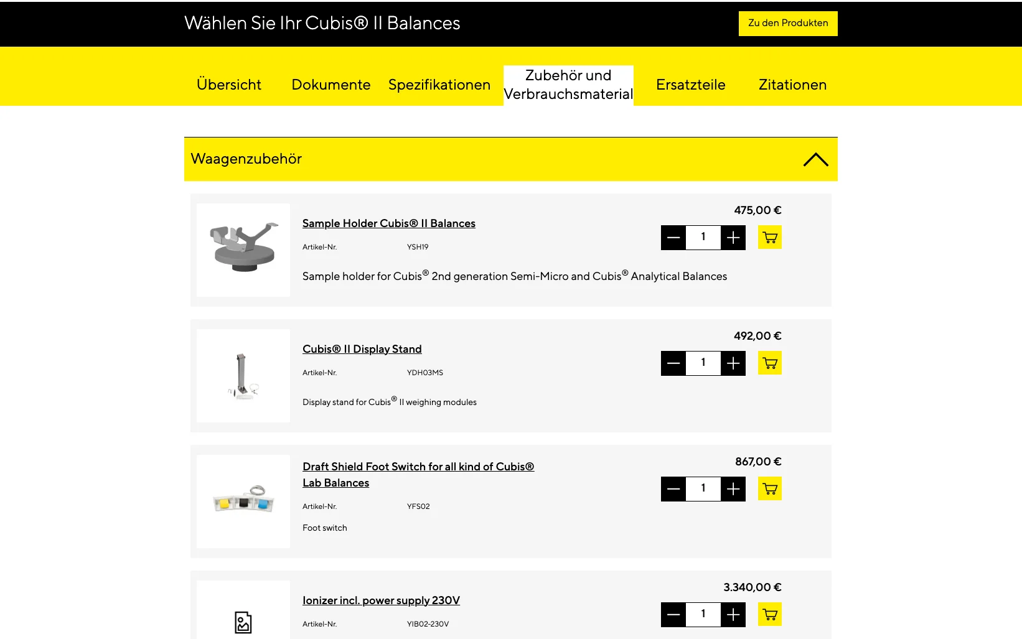Open the Foot Switch product thumbnail

pos(243,501)
